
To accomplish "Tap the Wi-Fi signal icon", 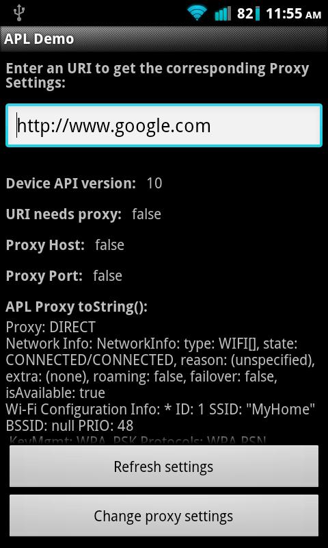I will coord(197,13).
